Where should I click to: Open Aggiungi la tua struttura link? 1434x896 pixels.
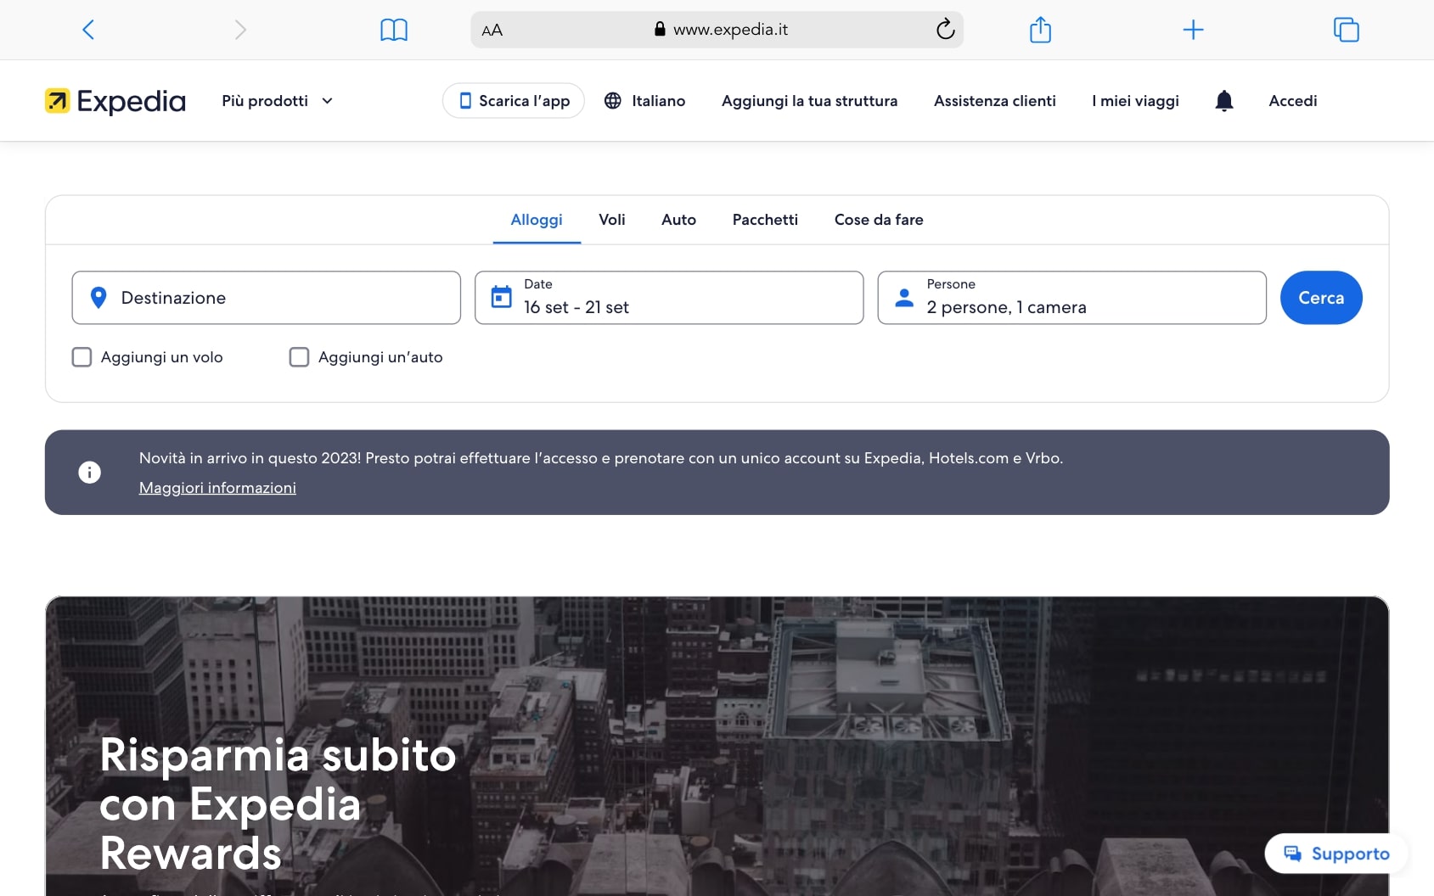[809, 101]
